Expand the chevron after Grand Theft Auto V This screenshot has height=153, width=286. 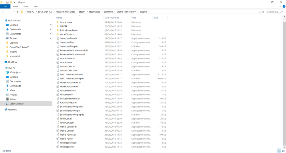point(138,12)
